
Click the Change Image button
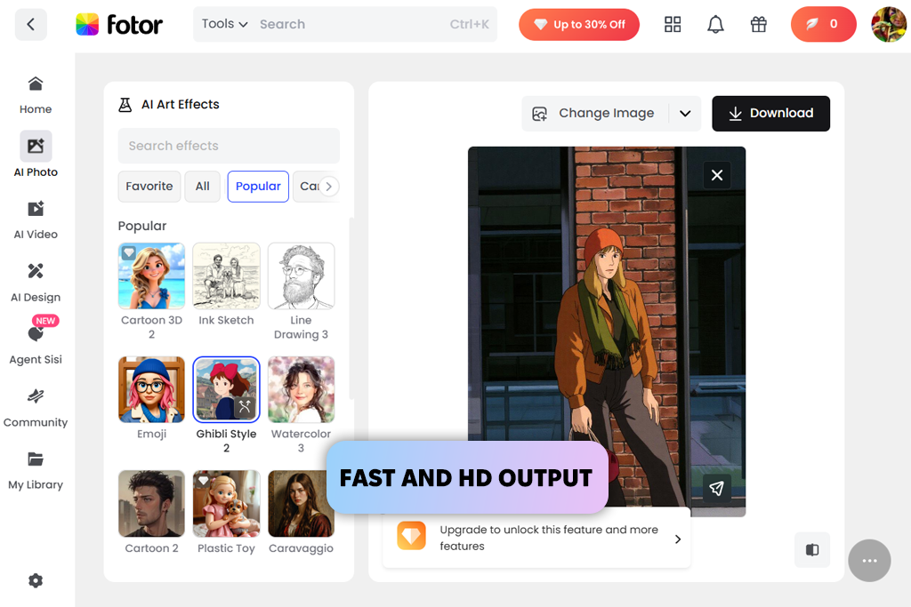point(595,113)
